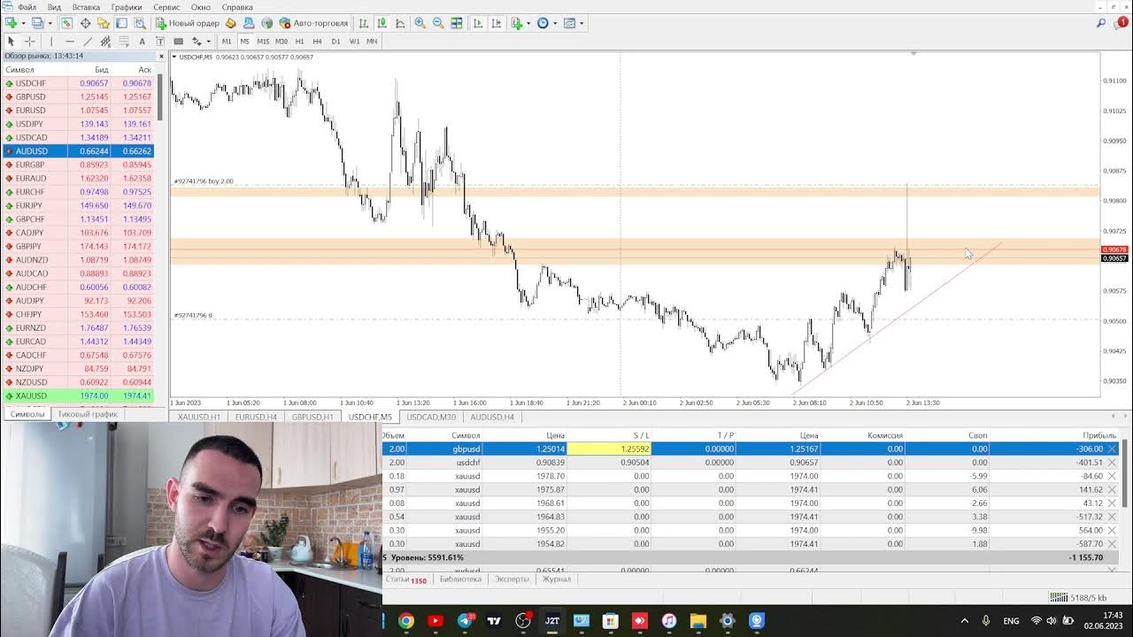Select the vertical line drawing tool

pyautogui.click(x=51, y=41)
